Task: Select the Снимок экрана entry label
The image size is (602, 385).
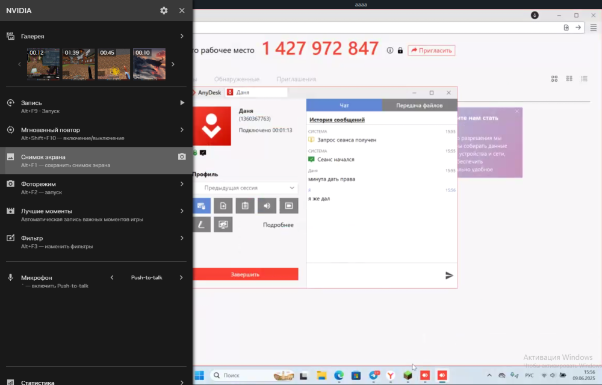Action: click(x=43, y=157)
